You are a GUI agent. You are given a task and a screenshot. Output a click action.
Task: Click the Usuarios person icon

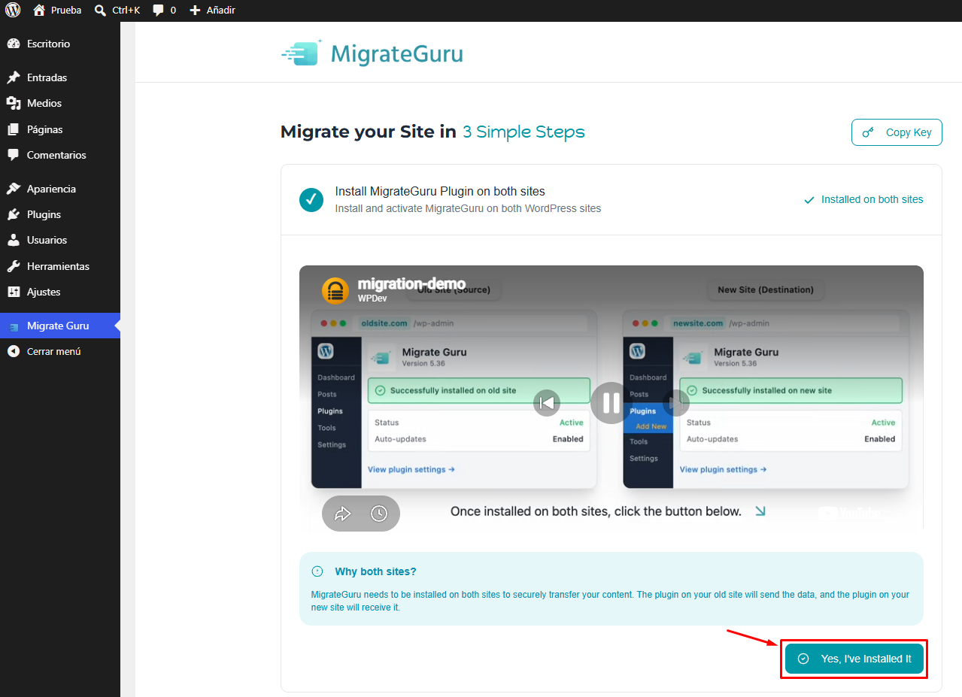[14, 240]
